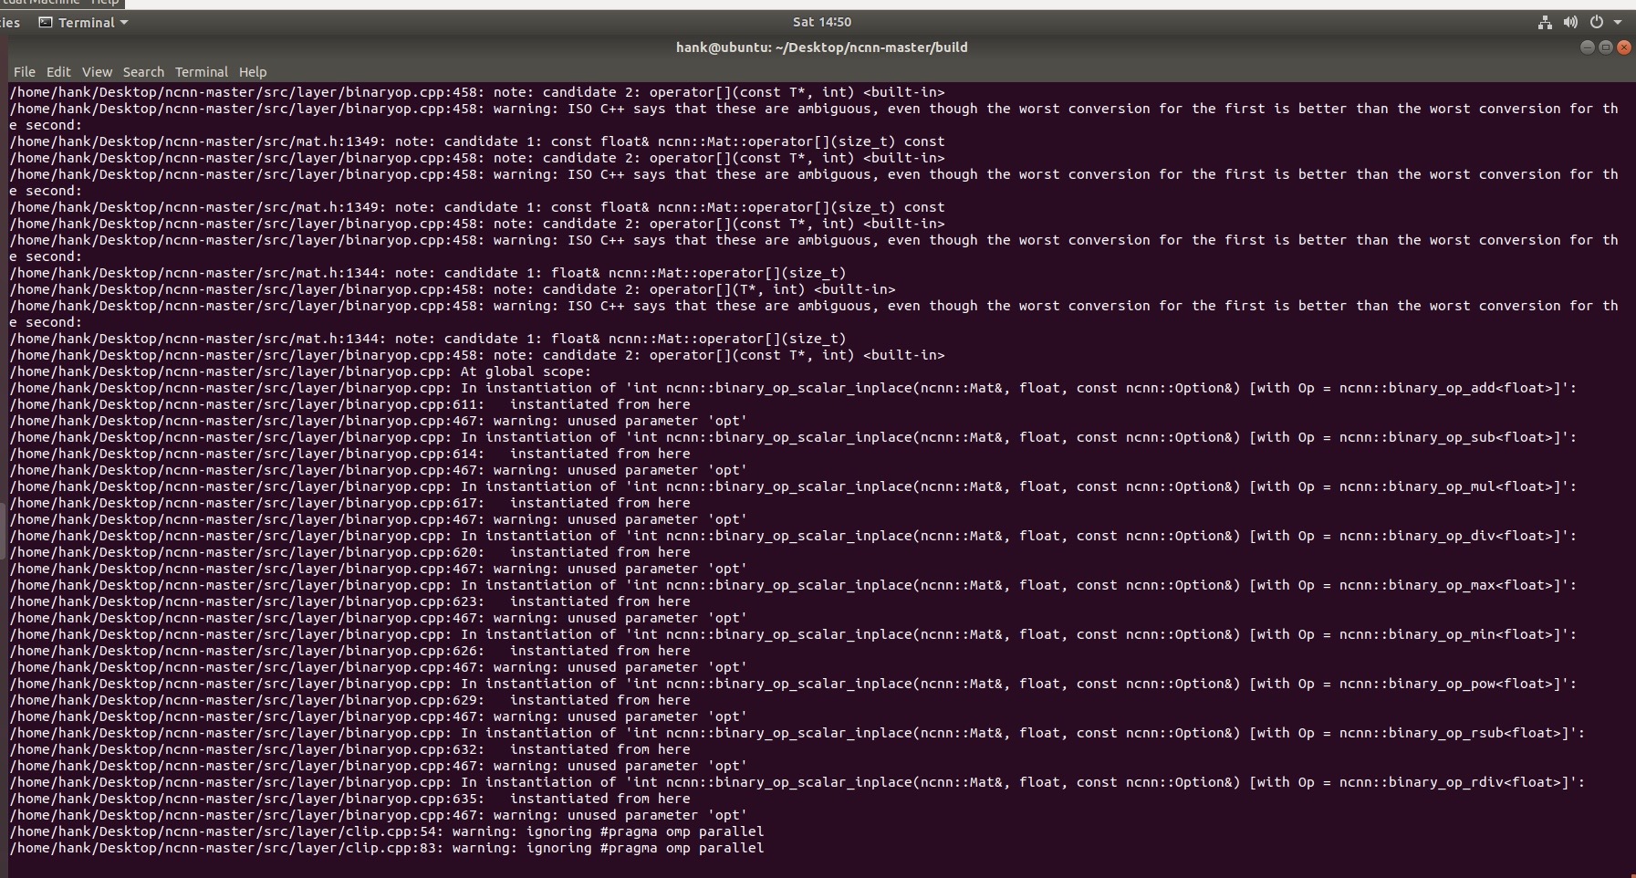
Task: Click the binary_op_min<float> instantiation line
Action: [793, 635]
